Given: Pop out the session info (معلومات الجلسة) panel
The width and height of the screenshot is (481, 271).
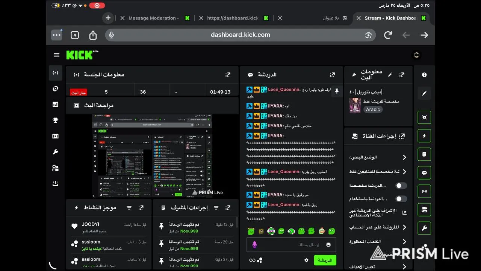Looking at the screenshot, I should [x=228, y=75].
